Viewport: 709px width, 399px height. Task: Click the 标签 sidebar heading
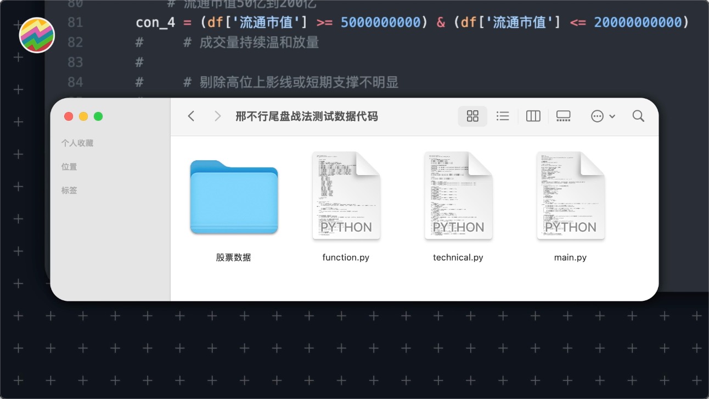[69, 190]
